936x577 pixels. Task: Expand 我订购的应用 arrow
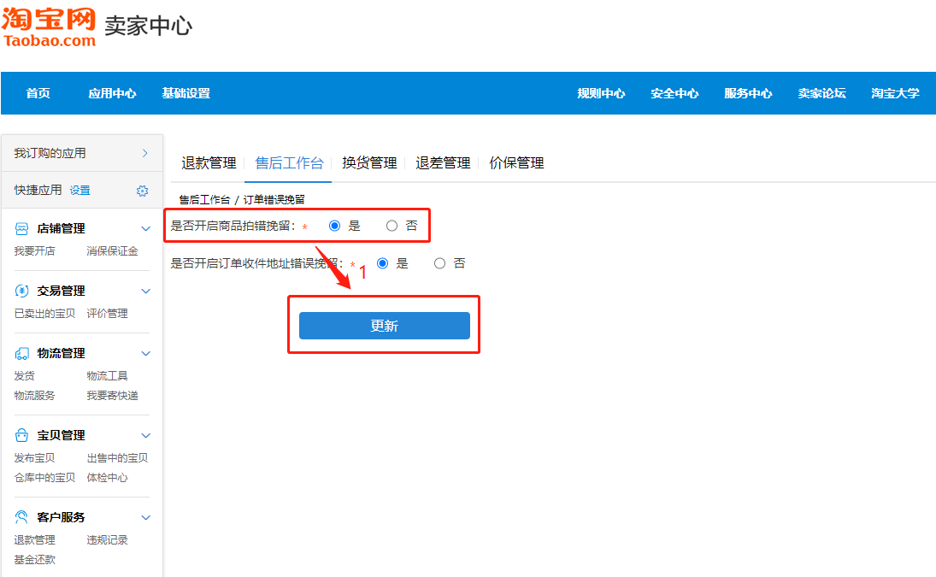coord(144,153)
